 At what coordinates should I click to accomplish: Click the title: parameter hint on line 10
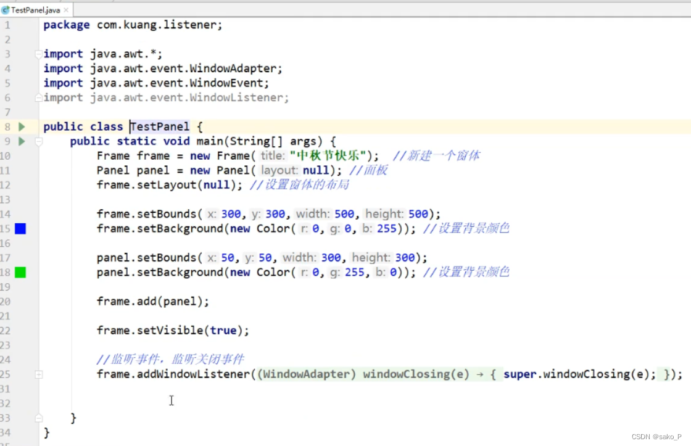pos(273,156)
